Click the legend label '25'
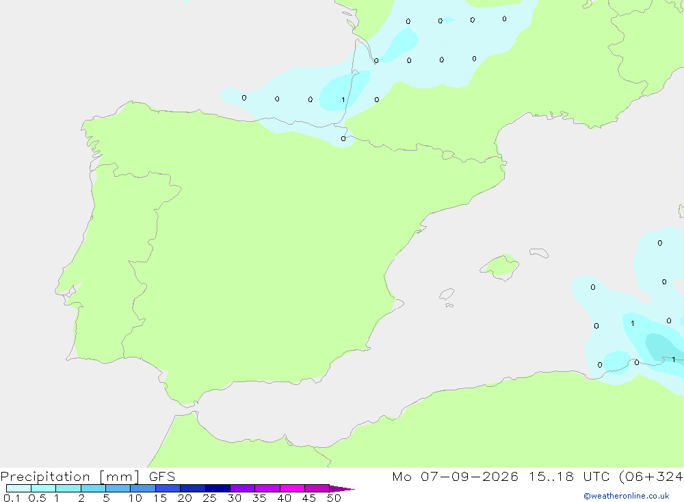Image resolution: width=684 pixels, height=502 pixels. click(209, 498)
